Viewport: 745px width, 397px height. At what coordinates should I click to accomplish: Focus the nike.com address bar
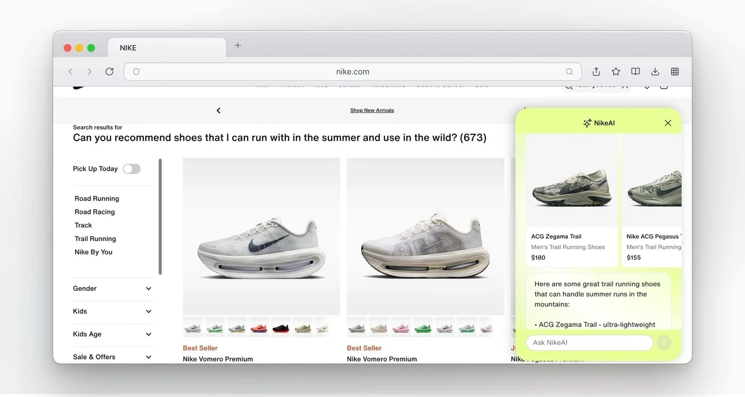pos(352,71)
